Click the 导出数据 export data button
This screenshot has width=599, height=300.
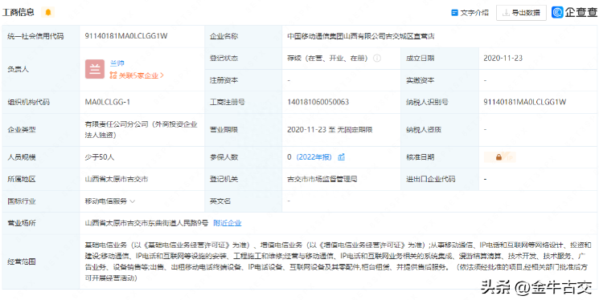(521, 13)
